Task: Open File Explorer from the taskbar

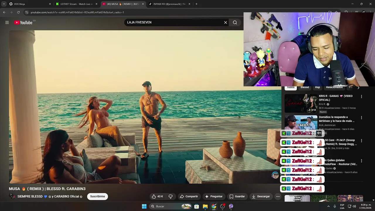Action: [205, 206]
